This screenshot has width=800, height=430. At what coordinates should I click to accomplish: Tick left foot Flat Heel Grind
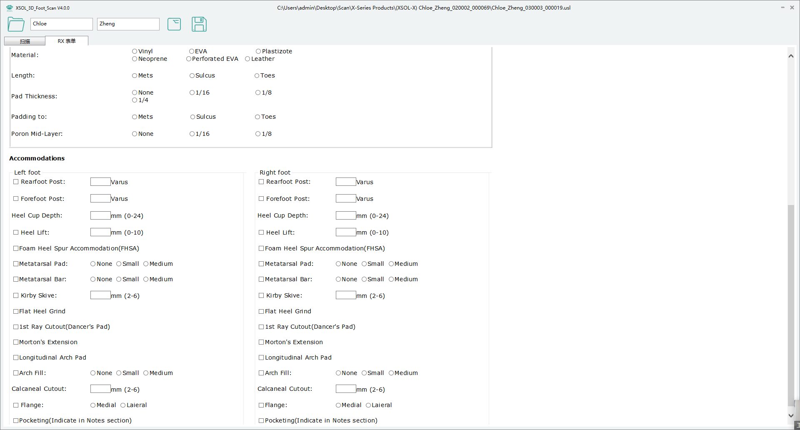click(x=16, y=311)
